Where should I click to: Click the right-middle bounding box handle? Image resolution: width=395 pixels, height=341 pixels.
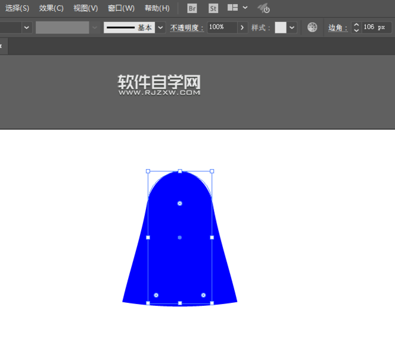point(212,237)
